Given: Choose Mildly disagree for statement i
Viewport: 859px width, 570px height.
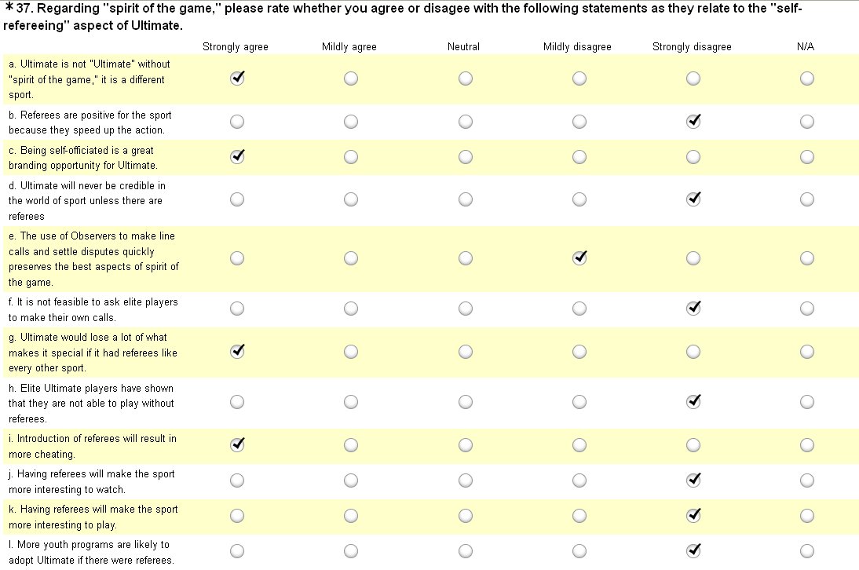Looking at the screenshot, I should [x=579, y=445].
